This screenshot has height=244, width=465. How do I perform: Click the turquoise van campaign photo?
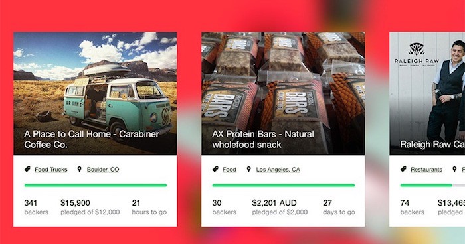pos(95,93)
